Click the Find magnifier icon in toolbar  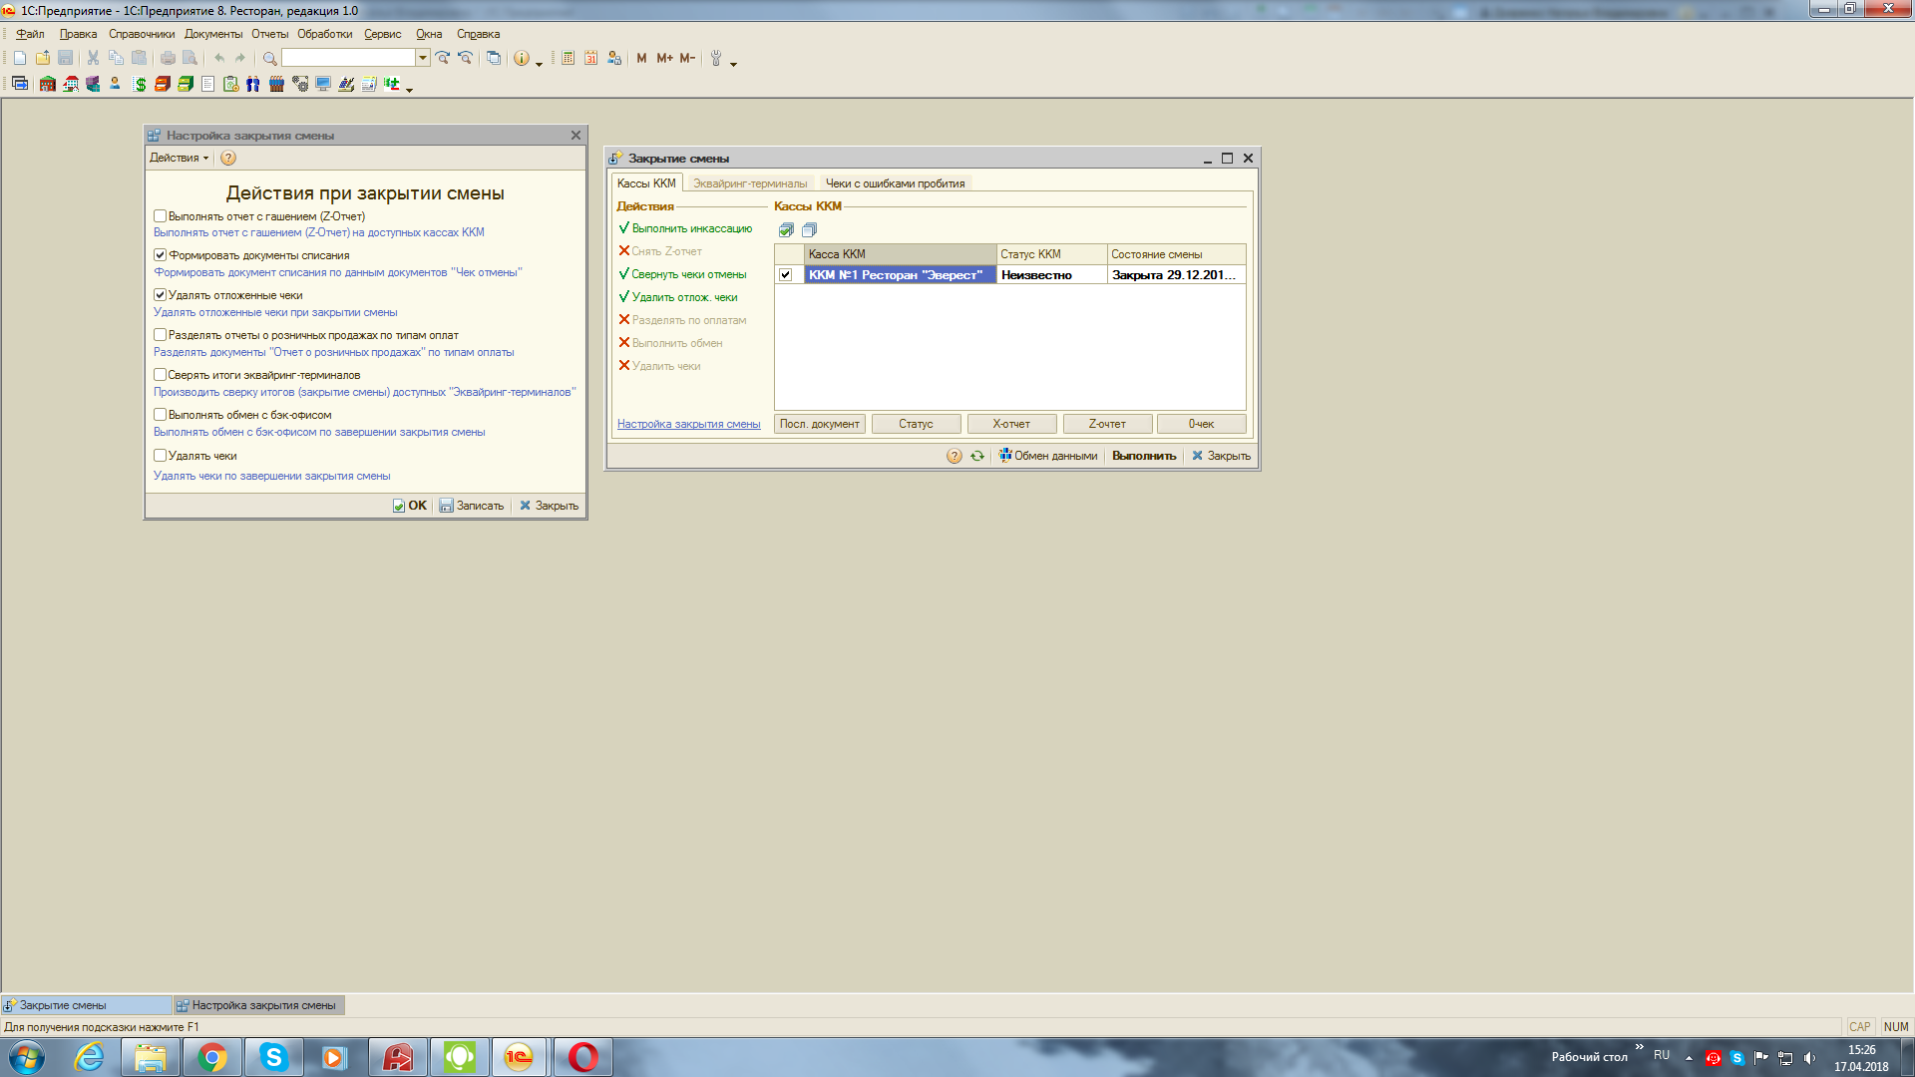(269, 58)
